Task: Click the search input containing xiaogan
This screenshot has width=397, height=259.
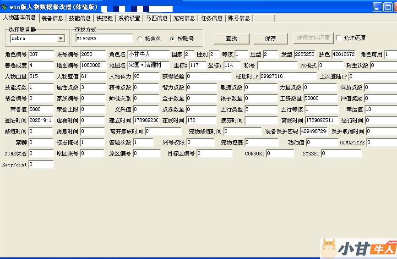Action: point(104,38)
